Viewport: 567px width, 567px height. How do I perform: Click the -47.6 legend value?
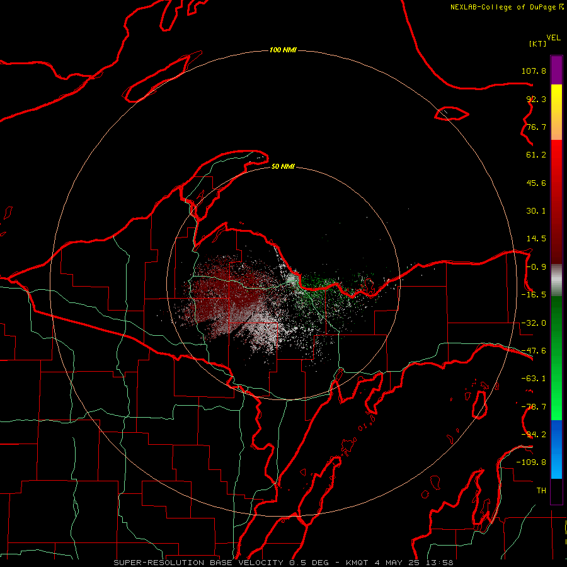point(534,351)
